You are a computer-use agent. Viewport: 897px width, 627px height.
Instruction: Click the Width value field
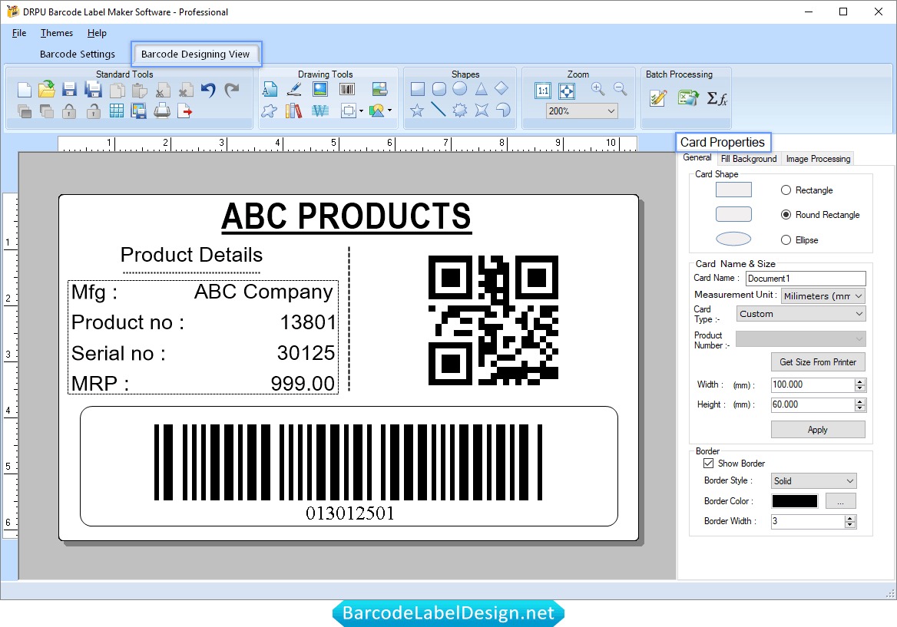pos(813,384)
